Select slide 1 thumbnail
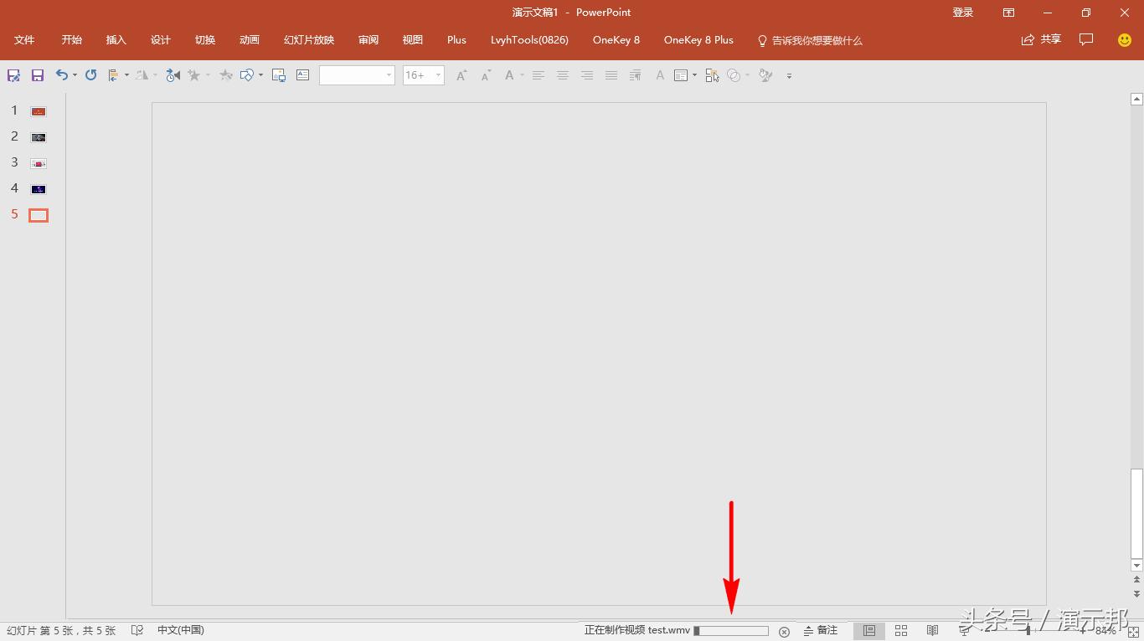 coord(39,111)
